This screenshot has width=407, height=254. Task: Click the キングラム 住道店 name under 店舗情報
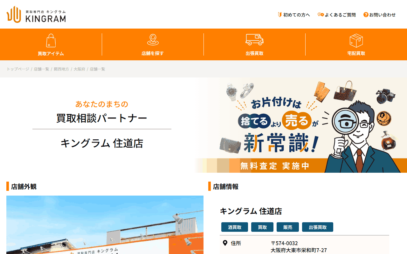pyautogui.click(x=251, y=211)
